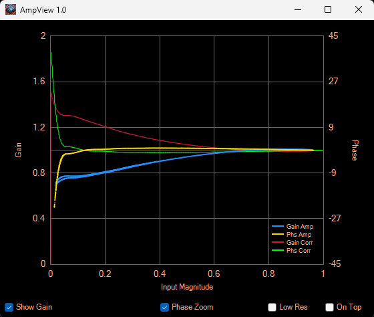Image resolution: width=374 pixels, height=317 pixels.
Task: Click the AmpView 1.0 window title
Action: tap(43, 10)
